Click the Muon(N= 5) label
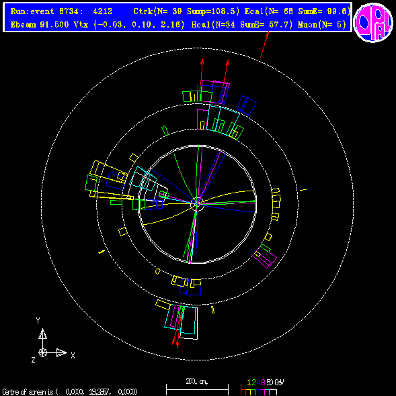396x396 pixels. (322, 25)
